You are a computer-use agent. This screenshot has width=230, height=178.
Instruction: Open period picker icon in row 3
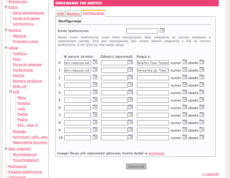pos(95,85)
